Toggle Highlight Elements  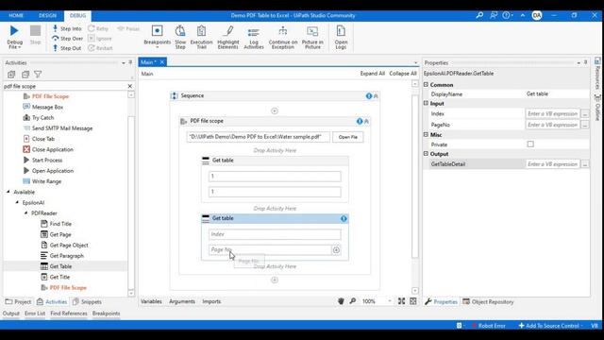pos(228,37)
